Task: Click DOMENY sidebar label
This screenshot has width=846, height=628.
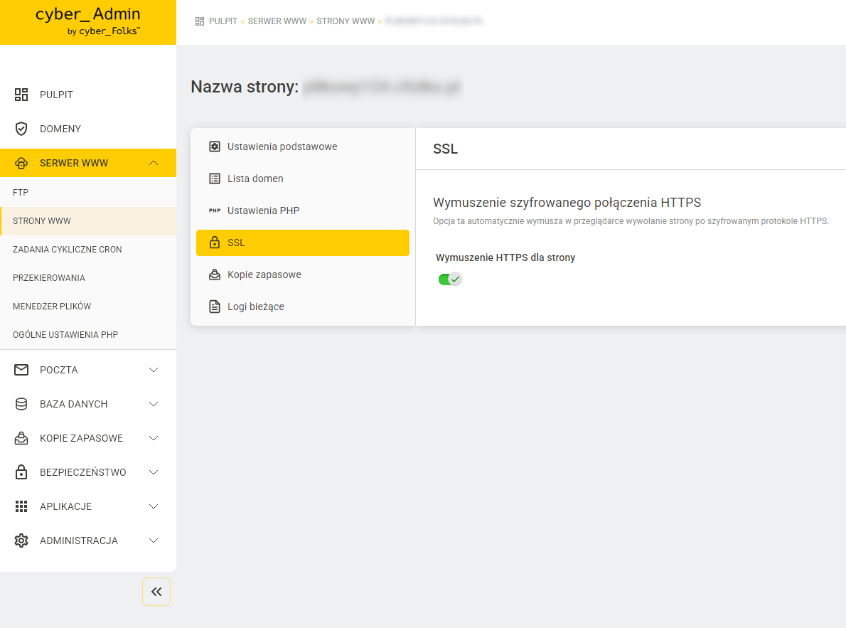Action: [60, 129]
